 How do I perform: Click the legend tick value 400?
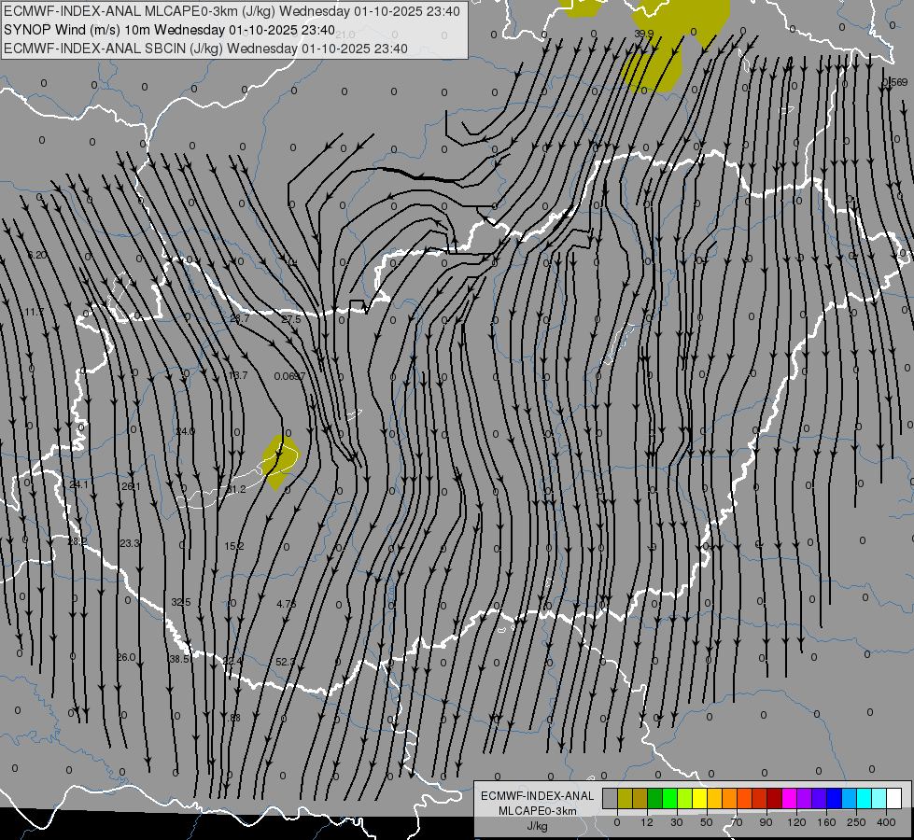886,822
